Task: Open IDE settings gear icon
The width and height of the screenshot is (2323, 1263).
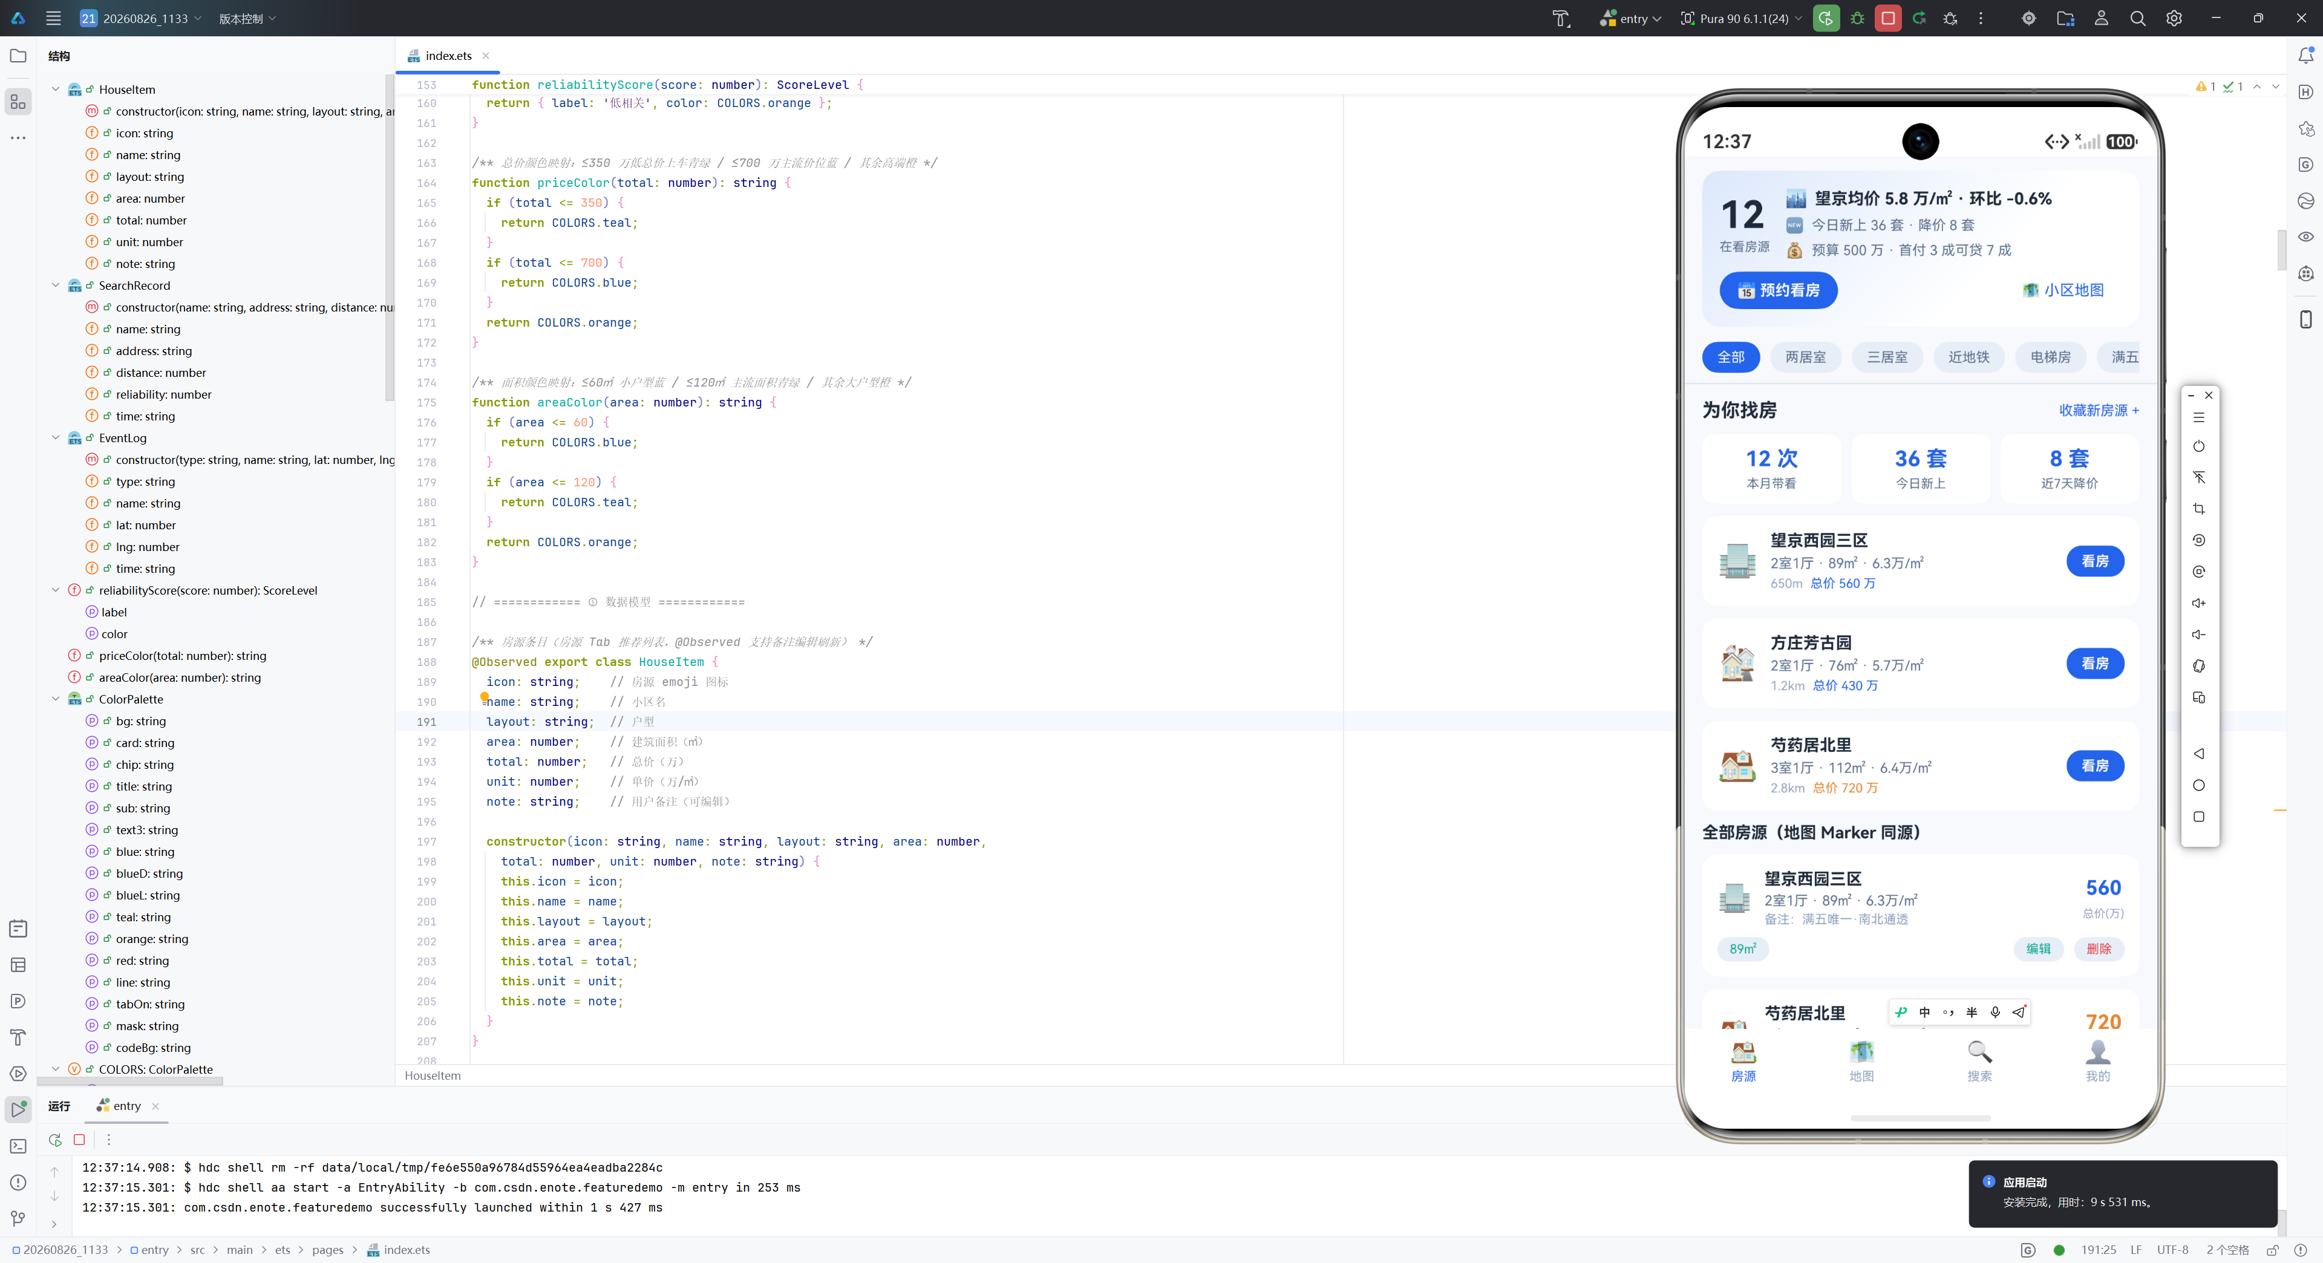Action: 2174,18
